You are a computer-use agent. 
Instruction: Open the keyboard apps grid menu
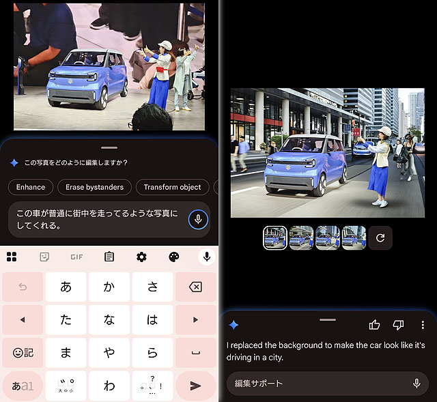12,257
